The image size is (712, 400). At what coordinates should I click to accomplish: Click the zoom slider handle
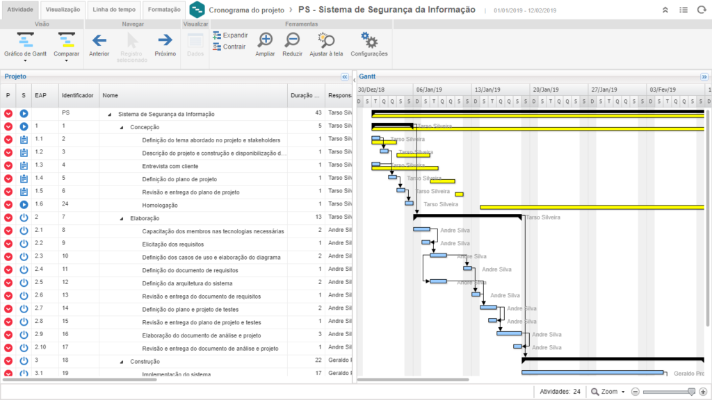pyautogui.click(x=692, y=392)
